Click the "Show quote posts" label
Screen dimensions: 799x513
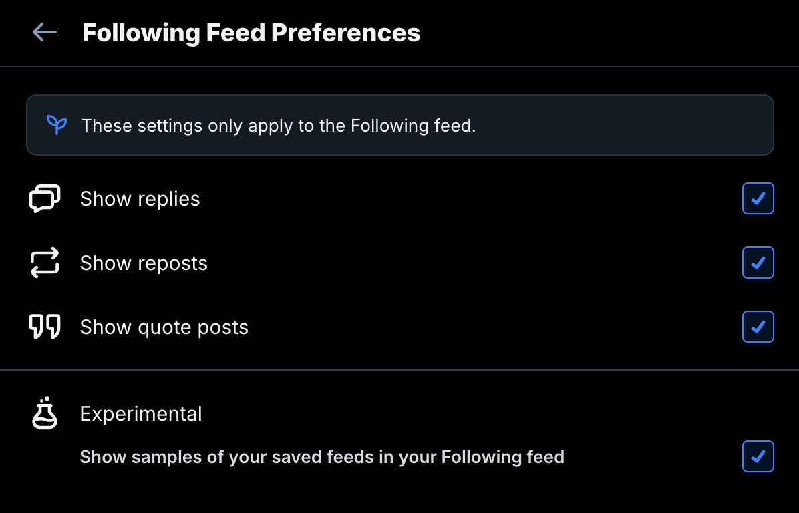click(x=164, y=327)
